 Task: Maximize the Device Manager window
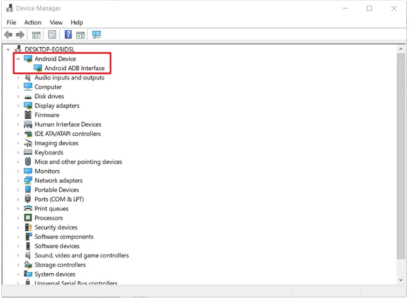pyautogui.click(x=369, y=9)
